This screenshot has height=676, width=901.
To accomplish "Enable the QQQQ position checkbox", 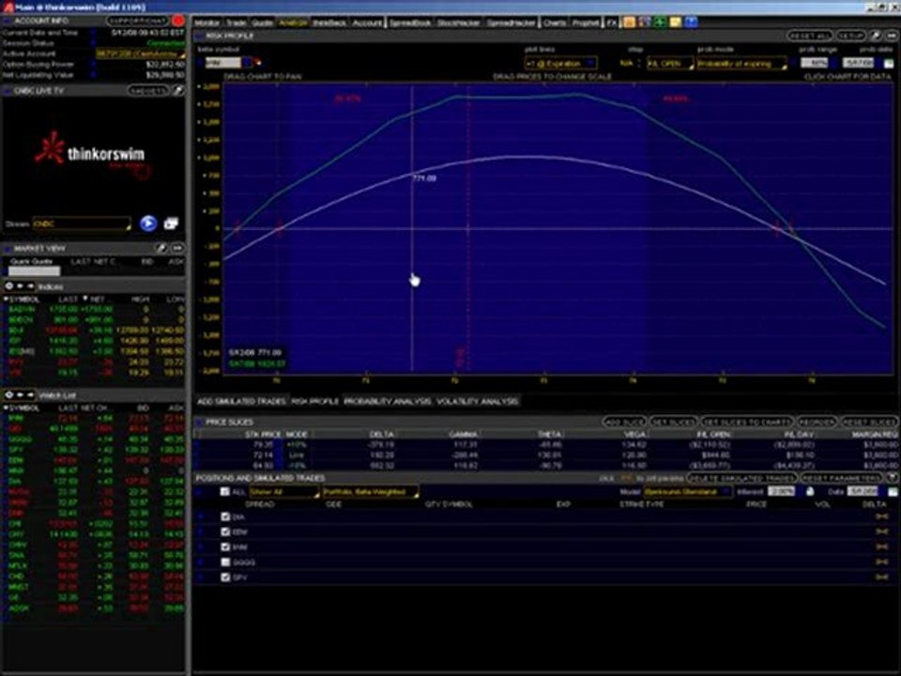I will pos(225,562).
